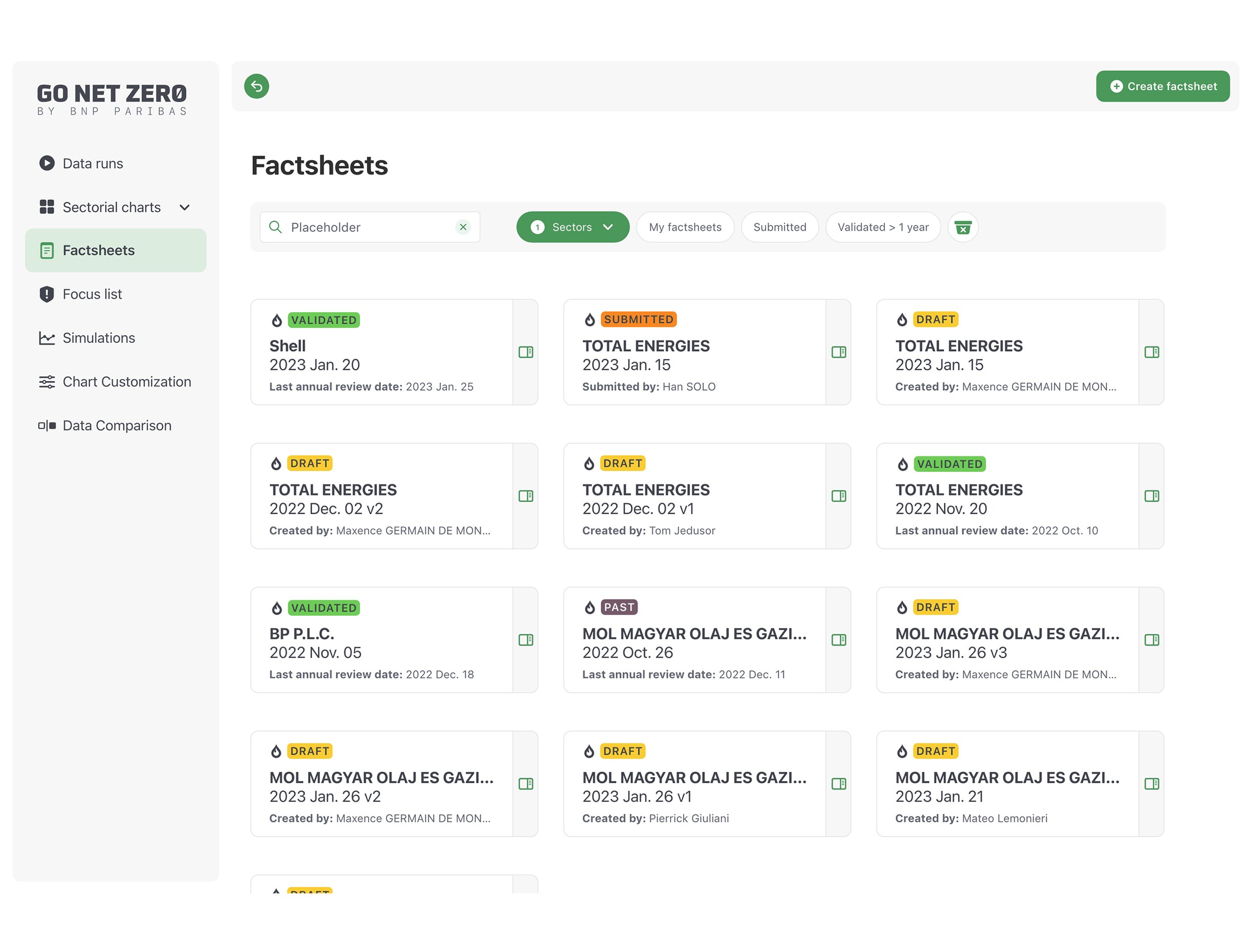Select Factsheets in the sidebar
Screen dimensions: 1252x942
click(116, 250)
